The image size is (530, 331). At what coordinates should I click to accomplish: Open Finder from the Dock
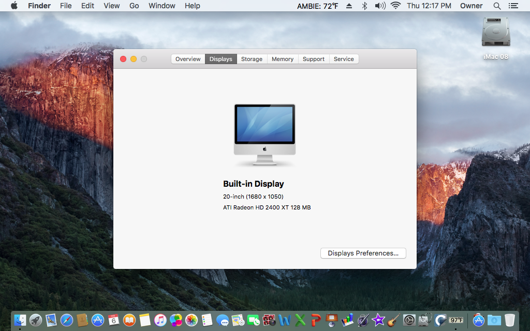coord(20,320)
